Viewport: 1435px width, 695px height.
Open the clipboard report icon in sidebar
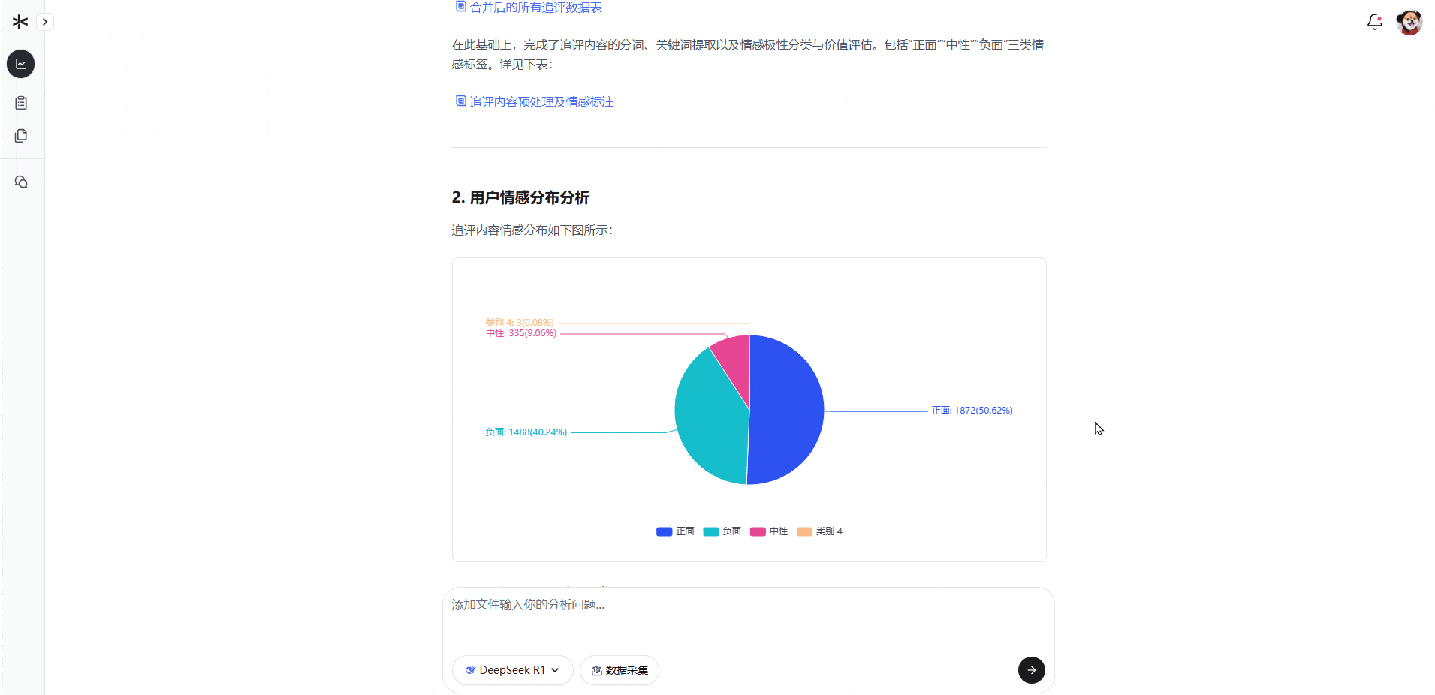[x=20, y=103]
